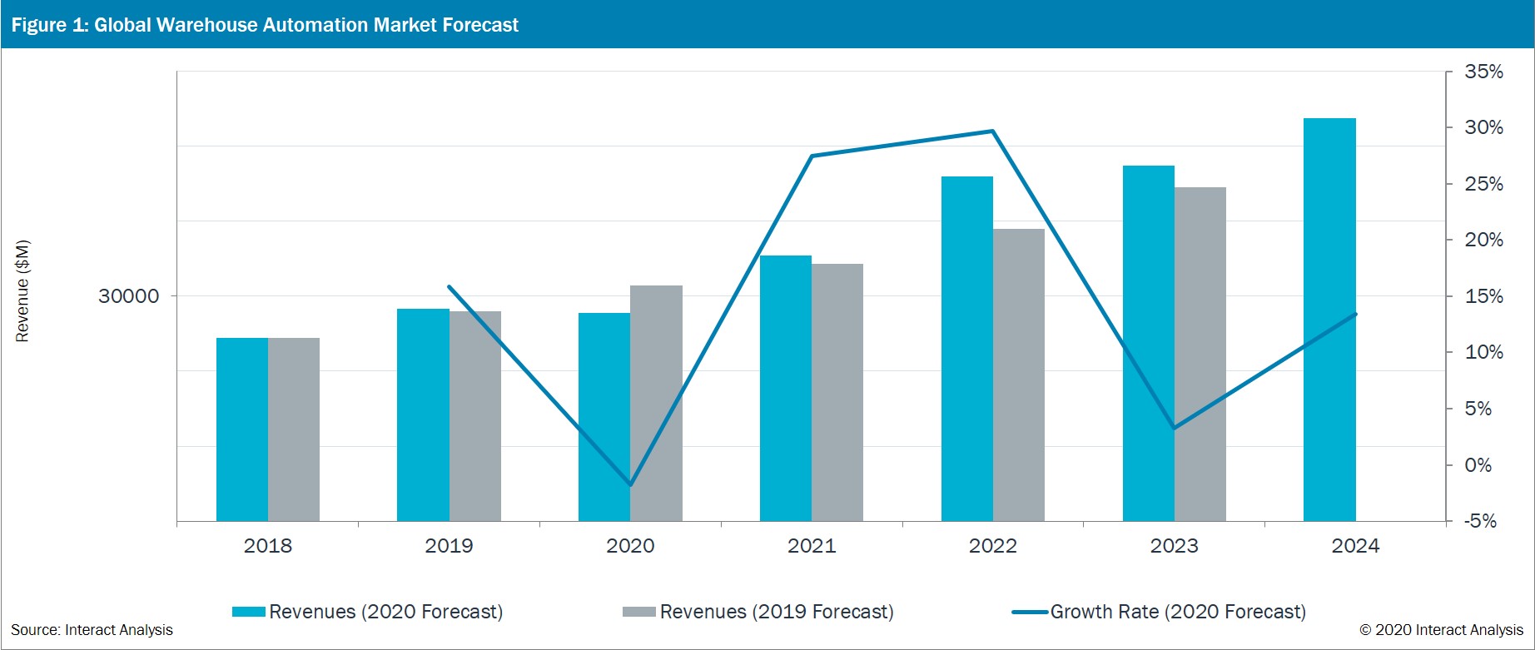The height and width of the screenshot is (650, 1535).
Task: Select the growth line endpoint at 2024
Action: [x=1355, y=314]
